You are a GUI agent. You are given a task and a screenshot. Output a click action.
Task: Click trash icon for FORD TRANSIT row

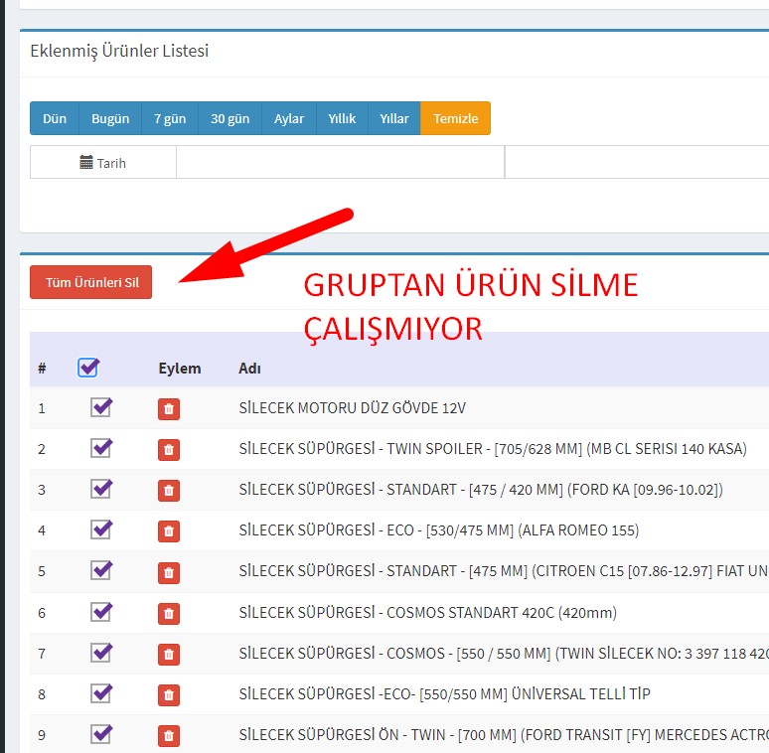coord(169,735)
